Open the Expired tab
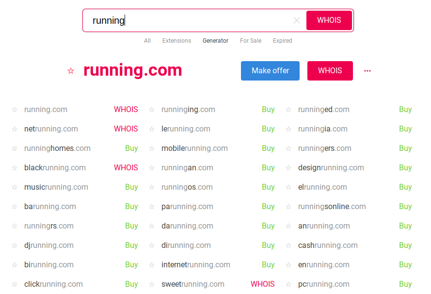The image size is (431, 294). (x=283, y=41)
